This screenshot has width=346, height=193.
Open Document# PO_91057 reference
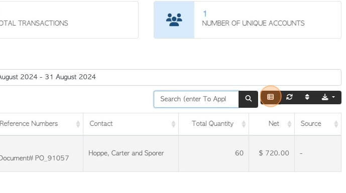(x=35, y=158)
